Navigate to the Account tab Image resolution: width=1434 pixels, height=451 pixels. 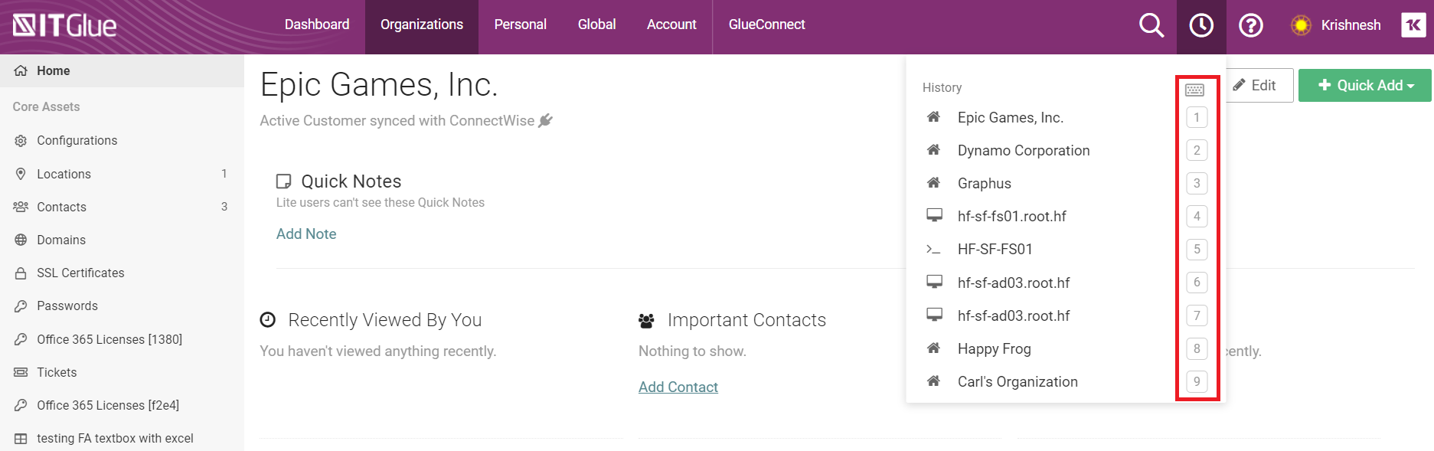[x=671, y=25]
